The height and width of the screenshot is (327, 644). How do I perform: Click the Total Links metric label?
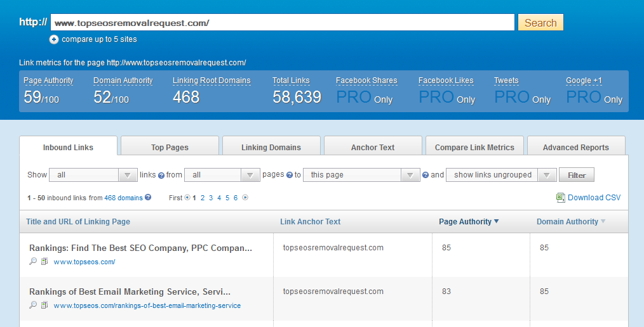coord(291,80)
